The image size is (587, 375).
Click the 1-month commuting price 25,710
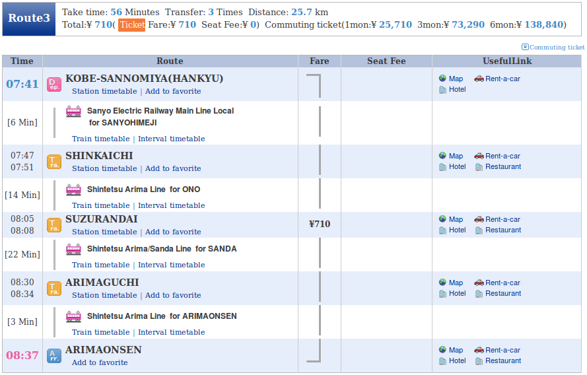pyautogui.click(x=396, y=24)
